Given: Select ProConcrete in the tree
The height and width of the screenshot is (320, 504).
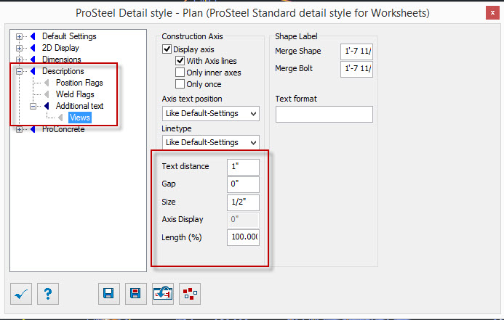Looking at the screenshot, I should (63, 129).
